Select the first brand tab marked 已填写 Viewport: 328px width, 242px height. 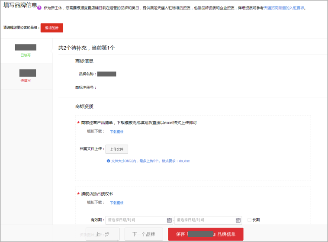(x=26, y=50)
